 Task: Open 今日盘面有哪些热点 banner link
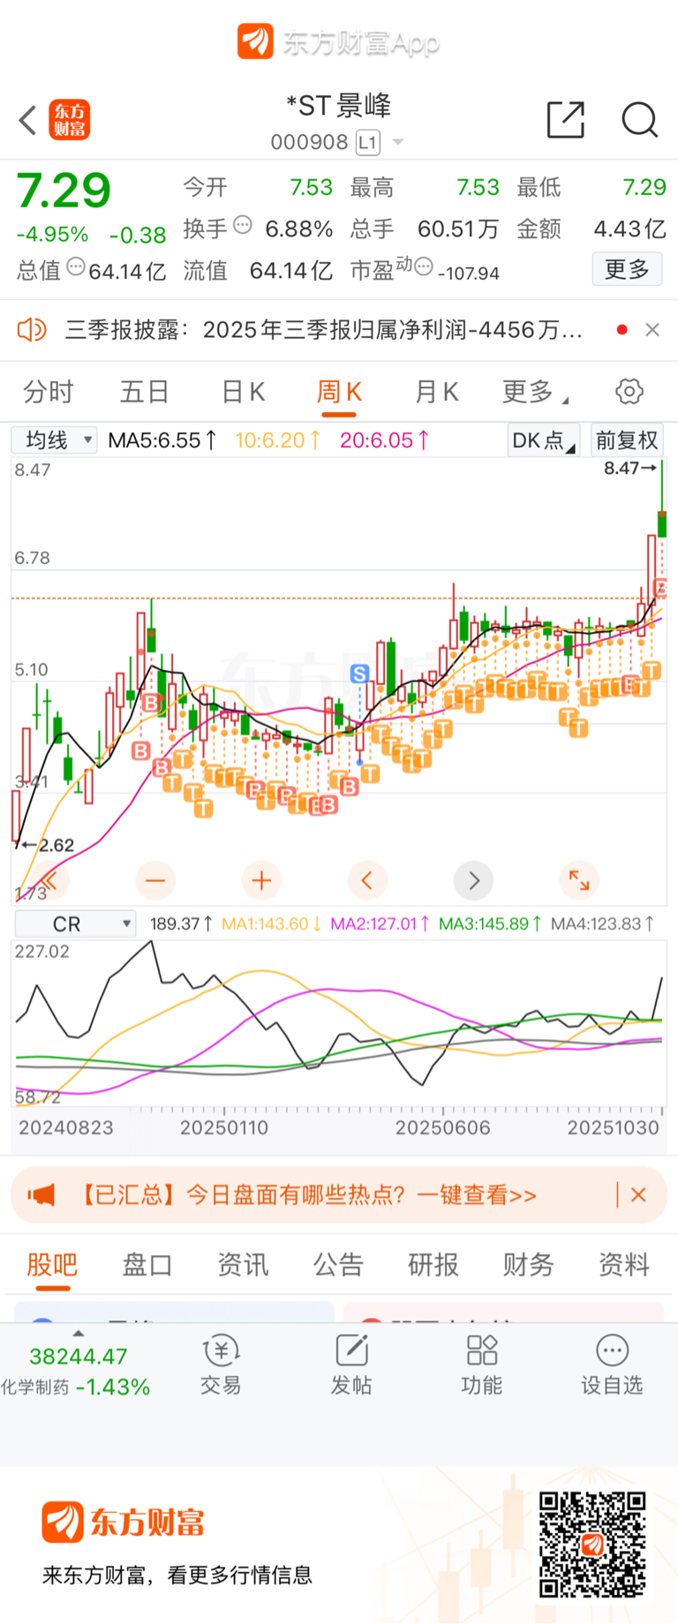308,1195
